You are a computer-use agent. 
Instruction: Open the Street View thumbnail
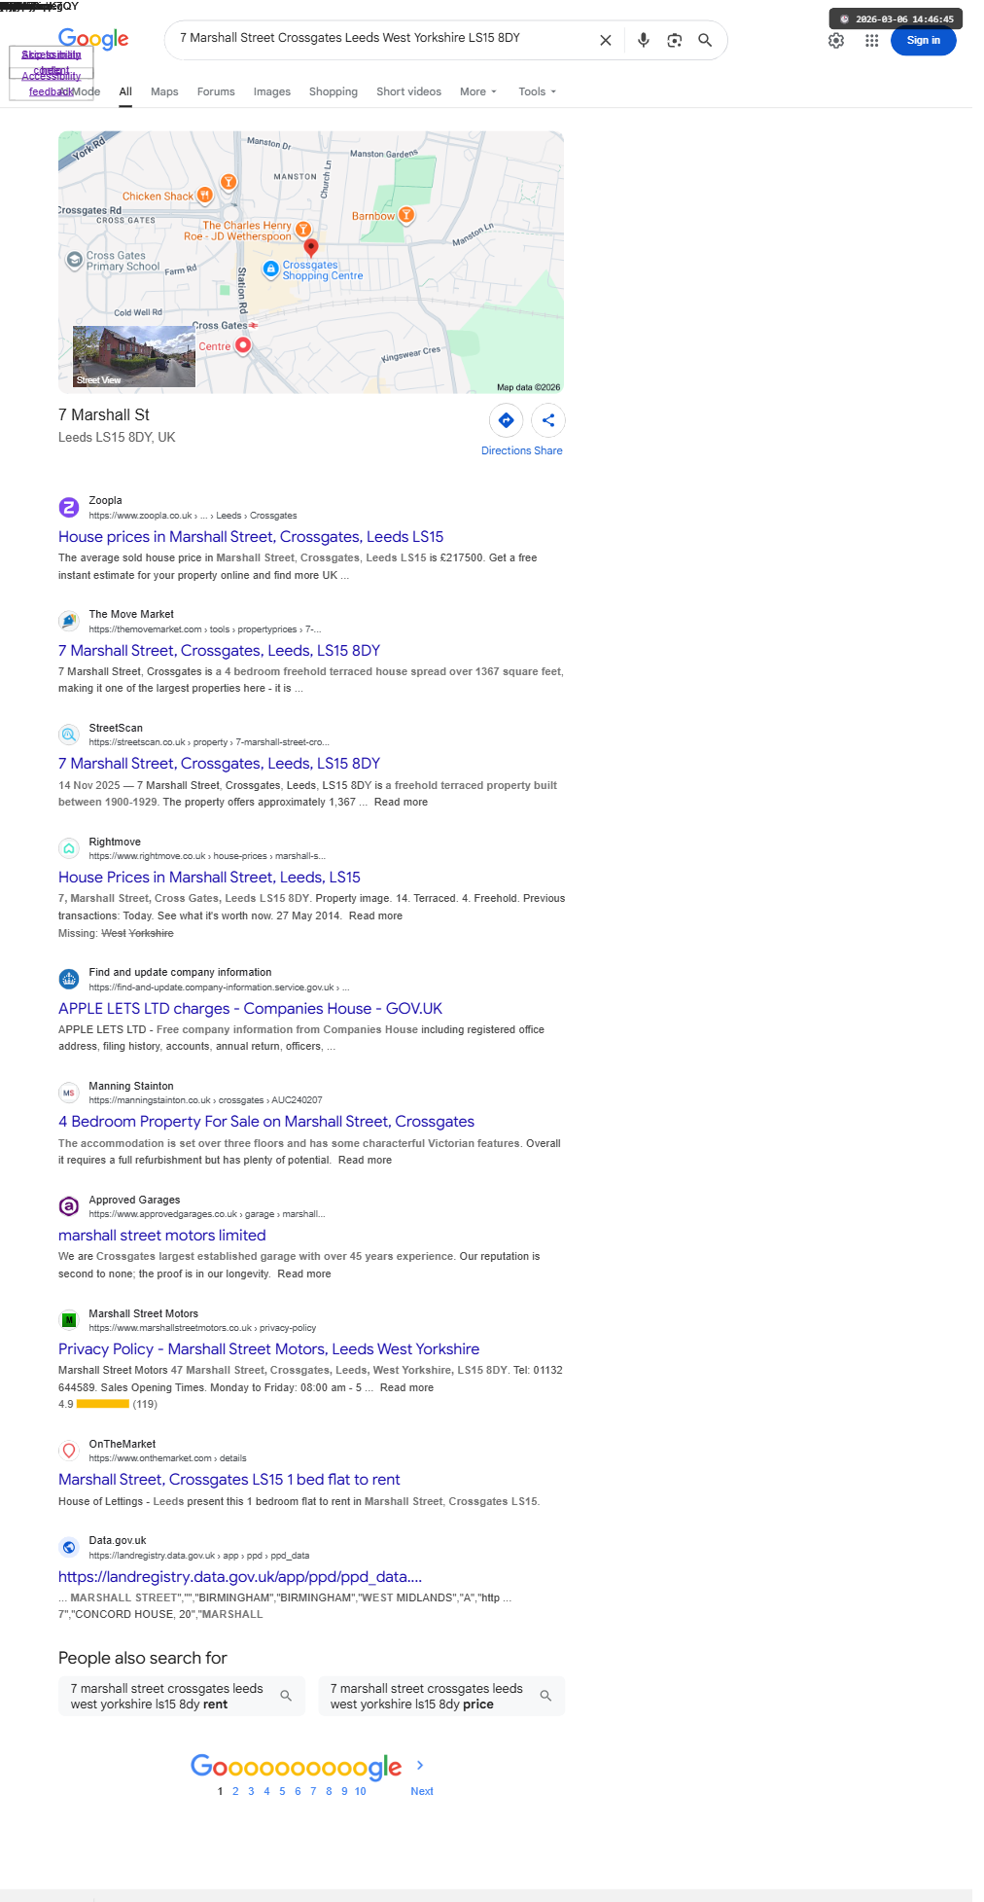(134, 356)
